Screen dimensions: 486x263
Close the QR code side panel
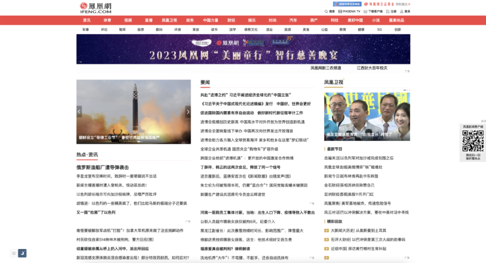pos(483,121)
